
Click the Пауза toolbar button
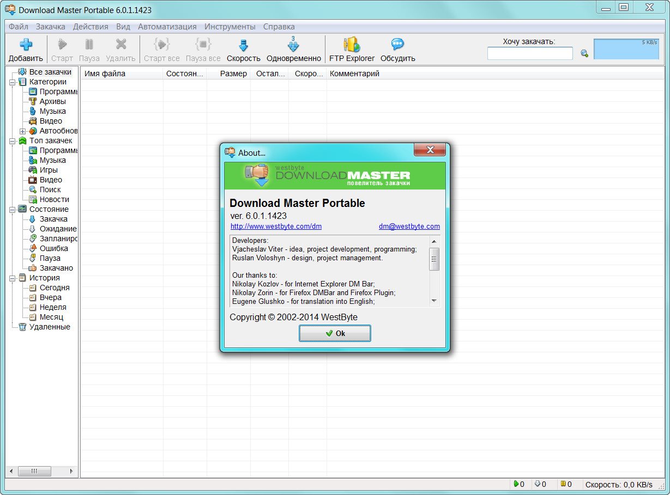click(89, 50)
